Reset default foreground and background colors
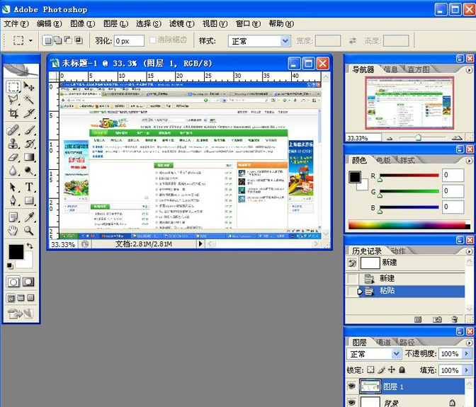This screenshot has height=407, width=476. 10,265
